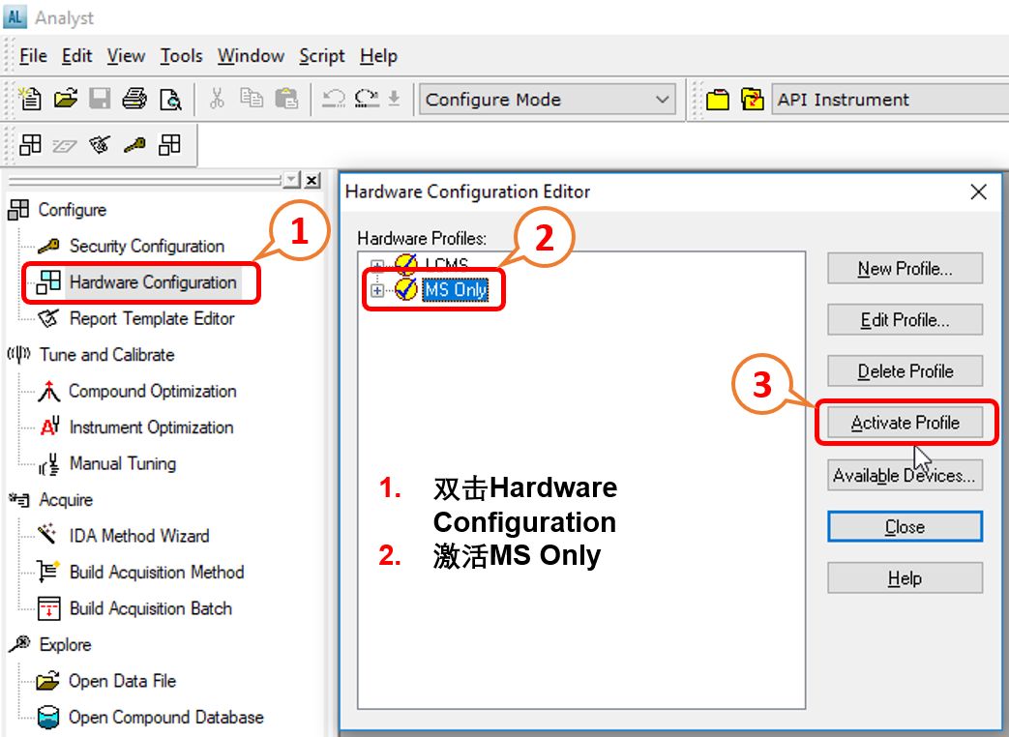Viewport: 1009px width, 737px height.
Task: Open the Tools menu
Action: pos(182,56)
